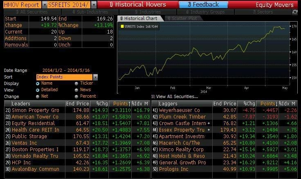Image resolution: width=301 pixels, height=179 pixels.
Task: Open the Industries tab
Action: [x=148, y=12]
